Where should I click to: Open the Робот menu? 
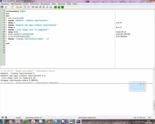pyautogui.click(x=54, y=4)
